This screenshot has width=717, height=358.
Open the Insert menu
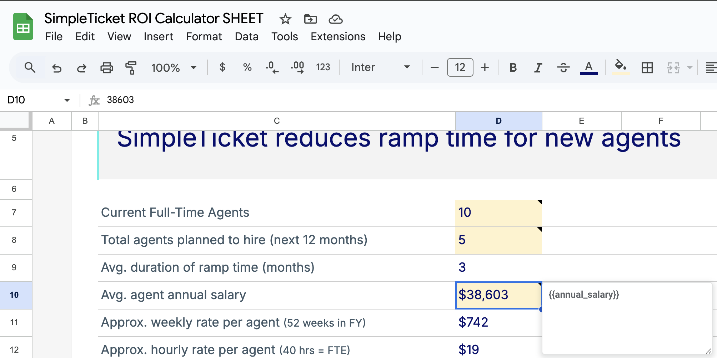point(159,36)
